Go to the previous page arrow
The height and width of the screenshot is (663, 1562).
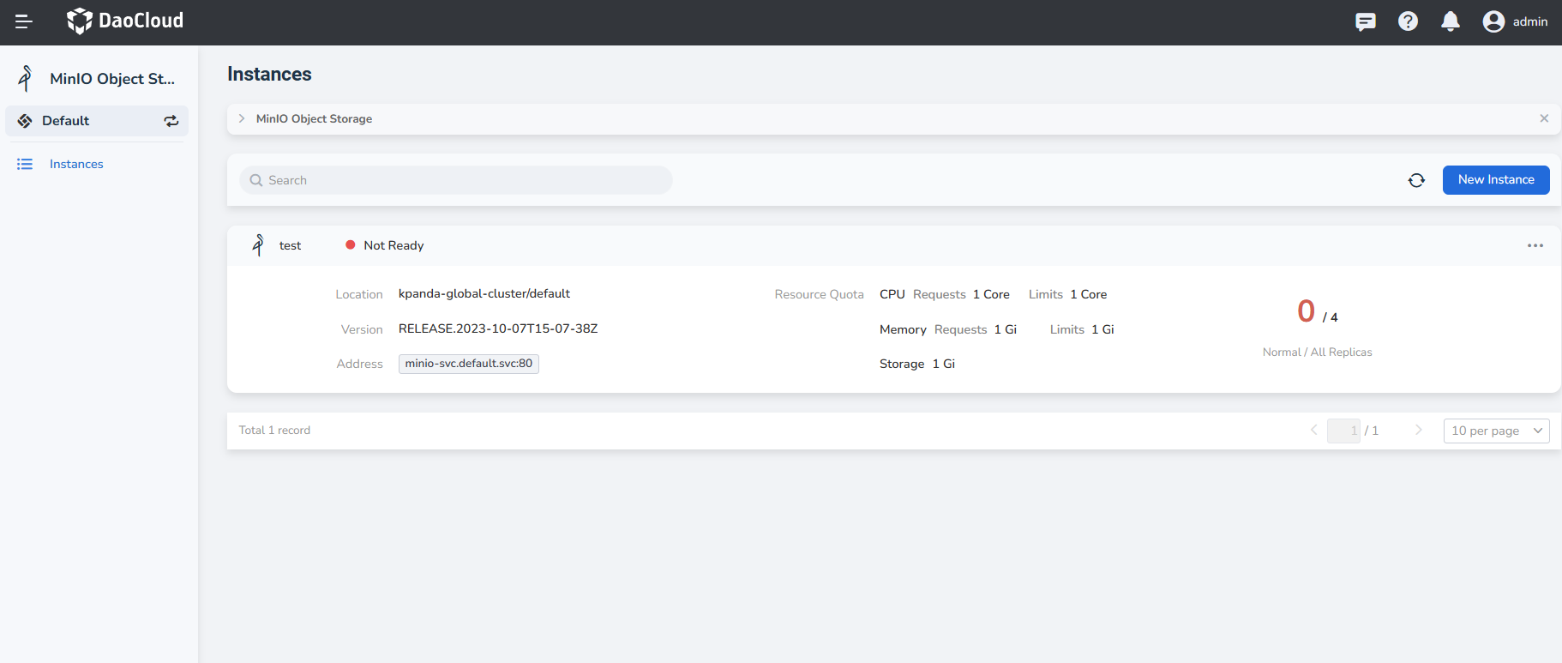[1313, 430]
